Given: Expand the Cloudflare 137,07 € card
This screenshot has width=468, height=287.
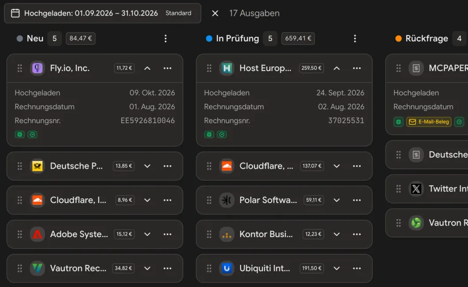Looking at the screenshot, I should (336, 166).
